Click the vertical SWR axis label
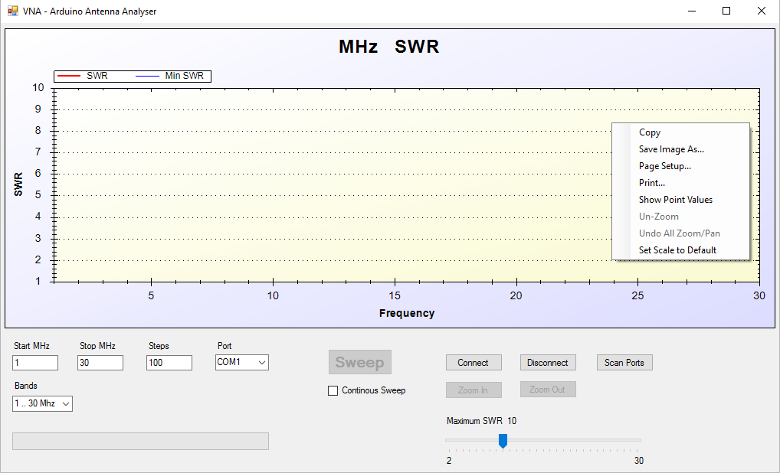 (x=18, y=184)
